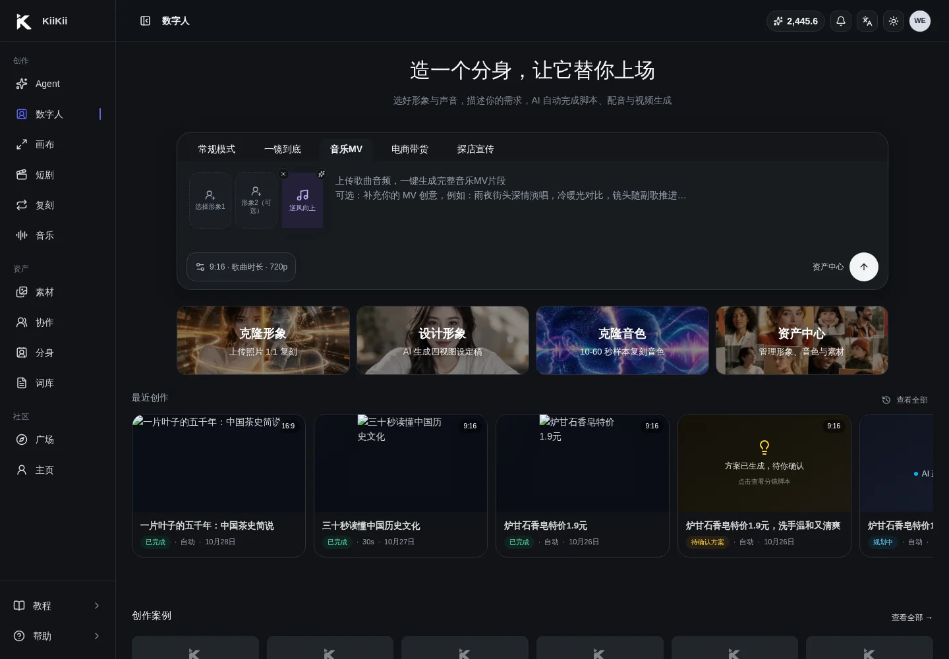Open 画布 canvas in sidebar
This screenshot has height=659, width=949.
pyautogui.click(x=58, y=144)
